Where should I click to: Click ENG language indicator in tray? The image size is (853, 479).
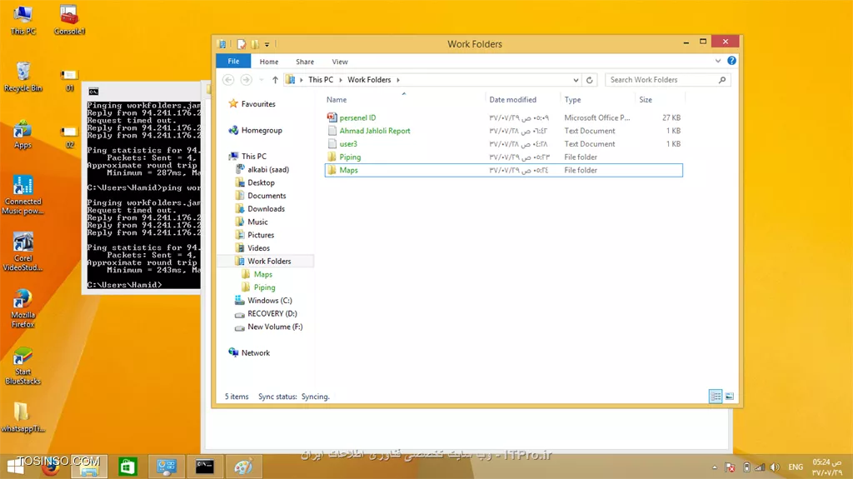pos(796,467)
